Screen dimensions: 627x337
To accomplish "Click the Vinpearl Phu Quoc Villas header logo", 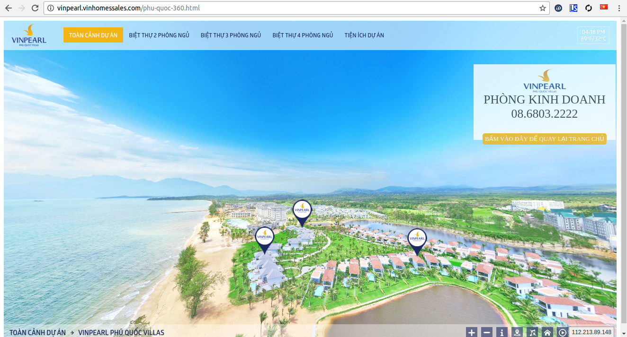I will click(29, 35).
